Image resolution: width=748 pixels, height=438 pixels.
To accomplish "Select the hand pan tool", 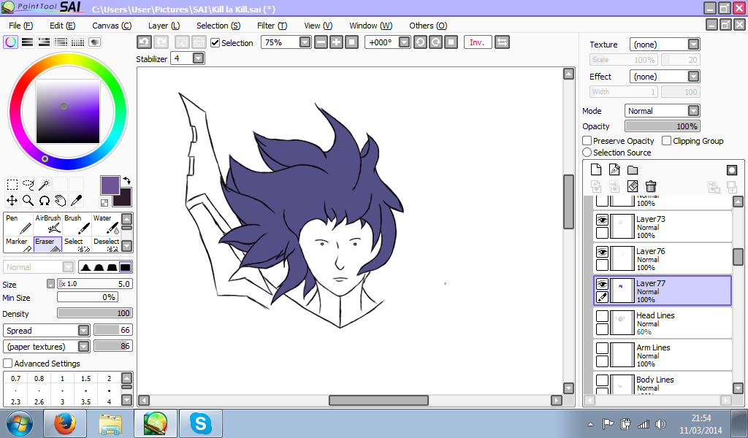I will tap(60, 201).
